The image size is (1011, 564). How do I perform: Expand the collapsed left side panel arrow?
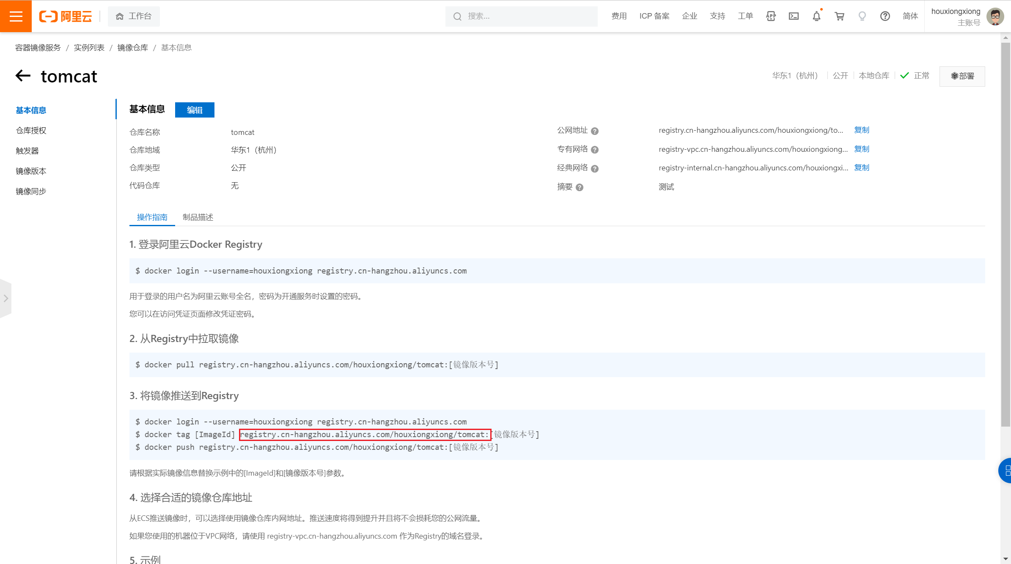point(5,298)
